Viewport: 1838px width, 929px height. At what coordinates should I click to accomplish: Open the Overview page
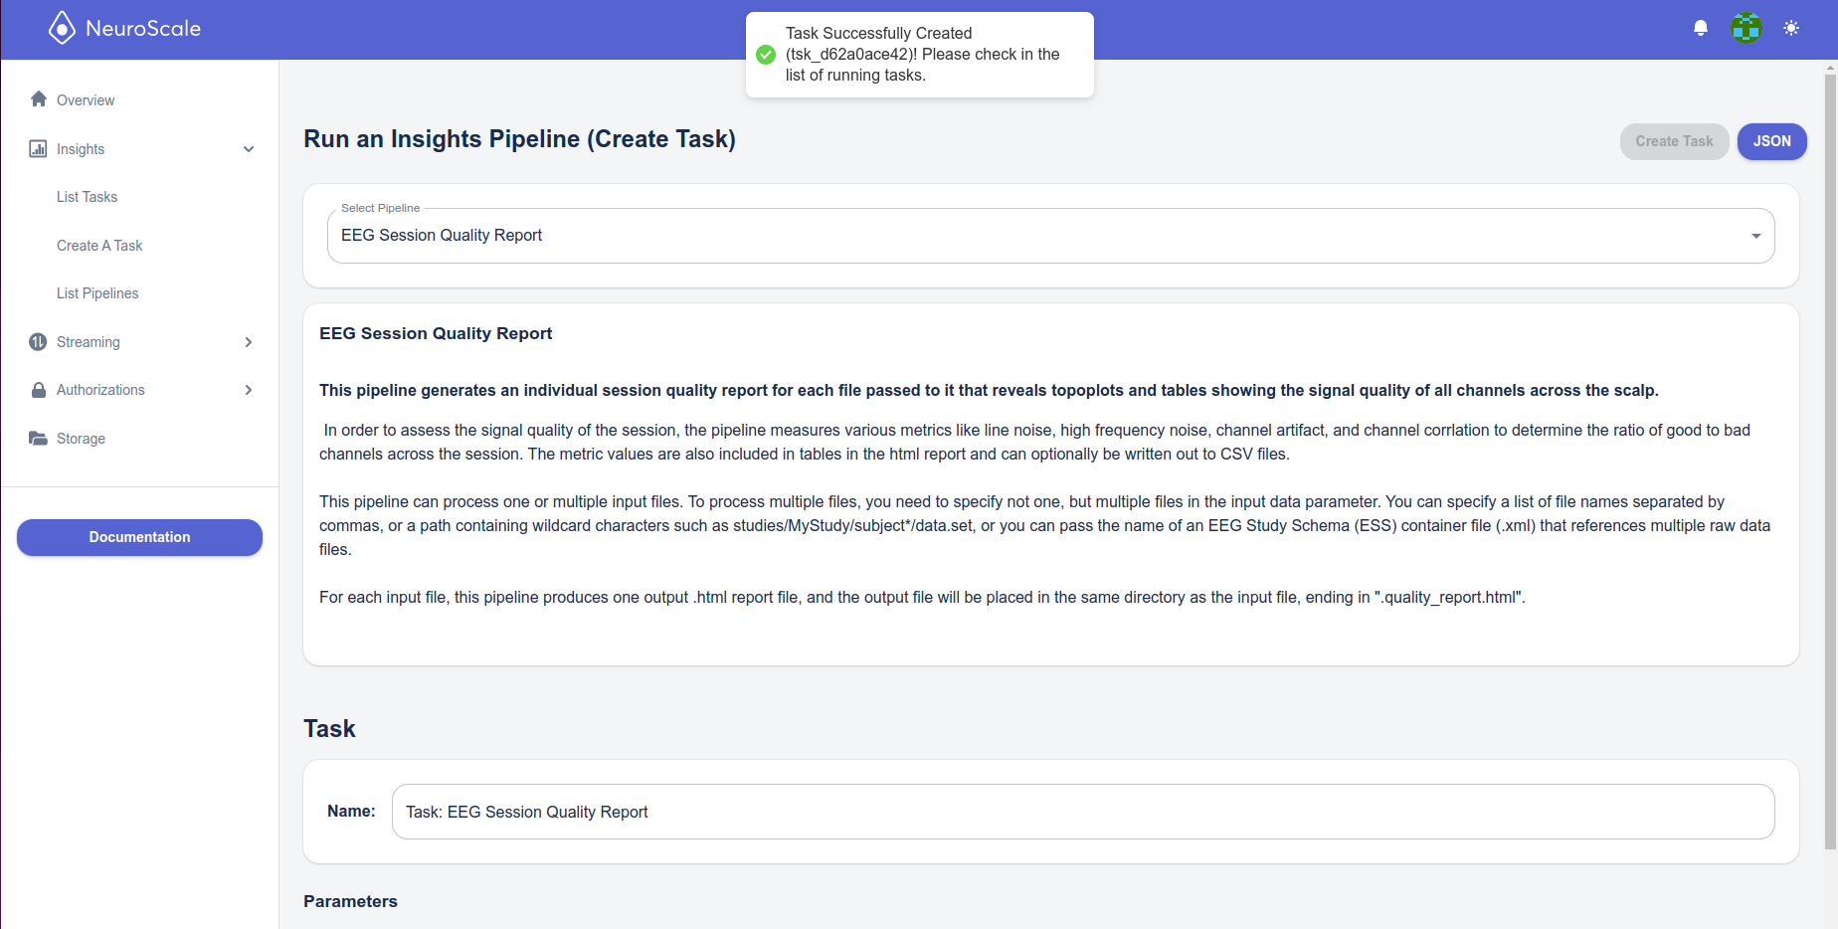(86, 100)
